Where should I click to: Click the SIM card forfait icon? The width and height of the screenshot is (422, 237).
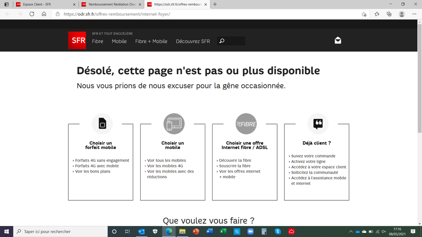(x=102, y=124)
